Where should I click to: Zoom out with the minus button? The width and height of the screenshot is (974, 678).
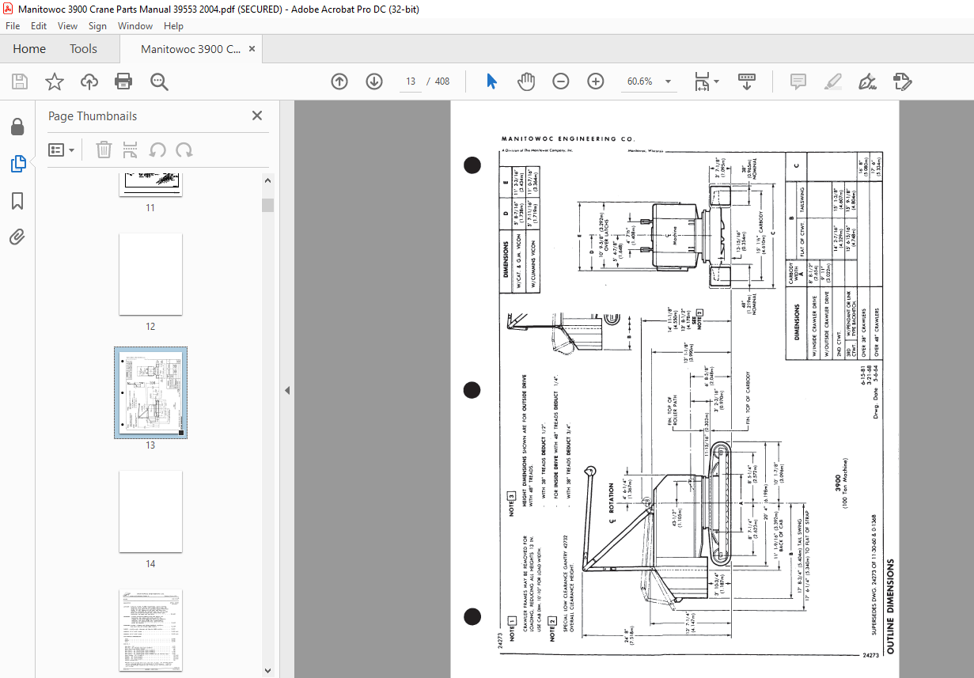click(x=561, y=81)
